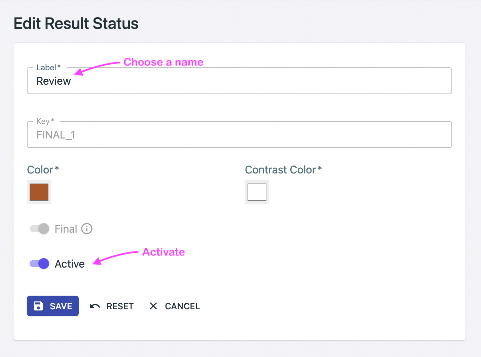
Task: Click into the Label field containing Review
Action: (239, 81)
